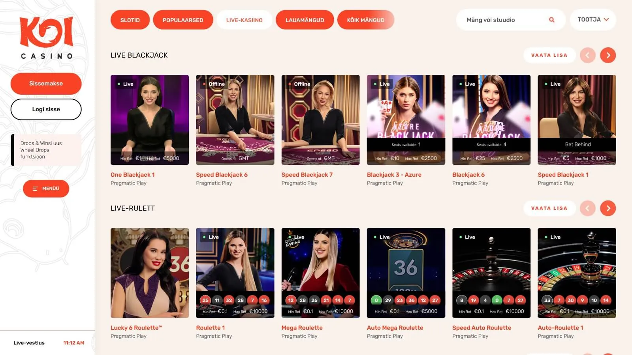Open the LAUAMÄNGUD category
The image size is (632, 355).
click(305, 20)
